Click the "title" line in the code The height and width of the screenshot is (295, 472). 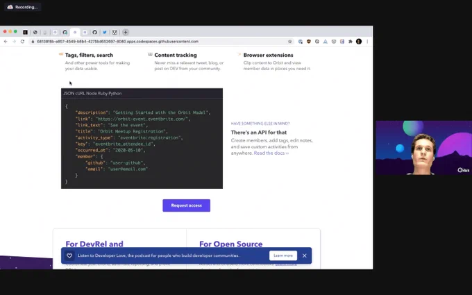121,132
